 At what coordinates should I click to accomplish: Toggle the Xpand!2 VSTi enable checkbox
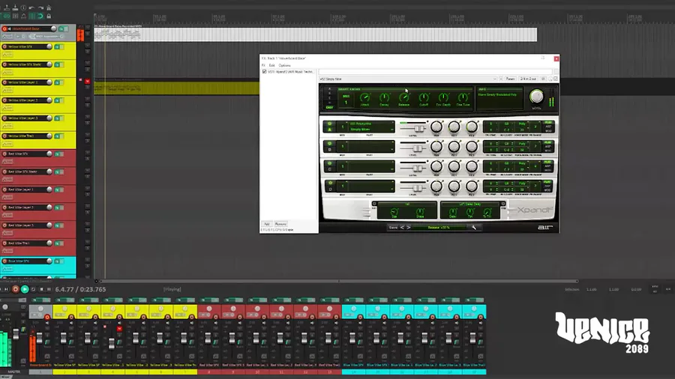pyautogui.click(x=264, y=72)
